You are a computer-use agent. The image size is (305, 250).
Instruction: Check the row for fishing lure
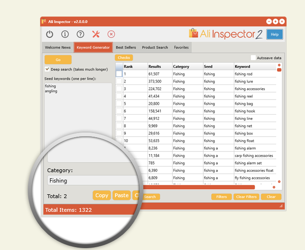coord(119,81)
